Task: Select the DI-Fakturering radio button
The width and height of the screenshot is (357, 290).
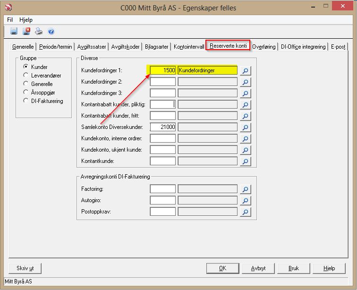Action: pos(25,101)
